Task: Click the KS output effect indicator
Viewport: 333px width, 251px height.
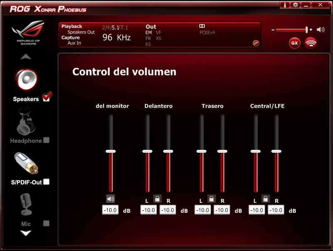Action: pos(148,44)
